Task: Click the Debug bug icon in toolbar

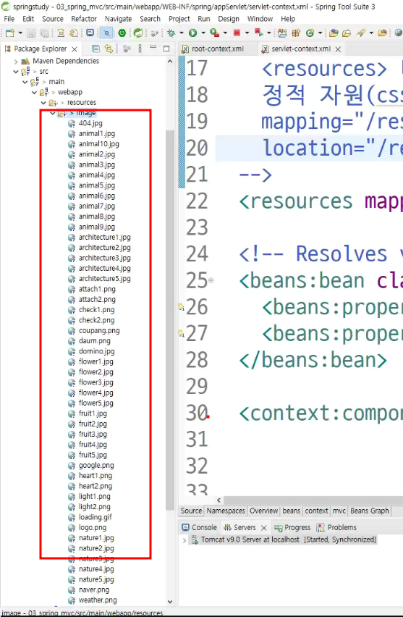Action: coord(171,33)
